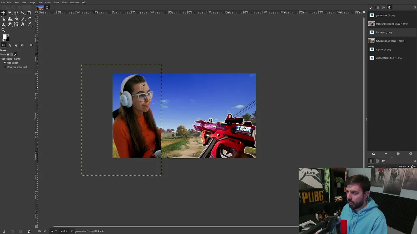Click the black background color swatch
The width and height of the screenshot is (417, 234).
(x=7, y=39)
